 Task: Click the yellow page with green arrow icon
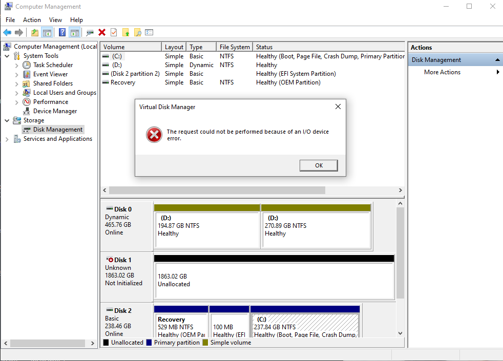126,32
